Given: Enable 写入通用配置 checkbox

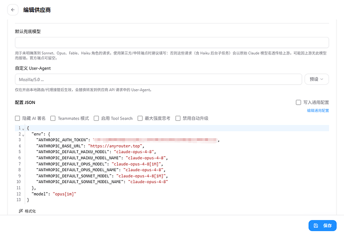Looking at the screenshot, I should click(x=298, y=102).
